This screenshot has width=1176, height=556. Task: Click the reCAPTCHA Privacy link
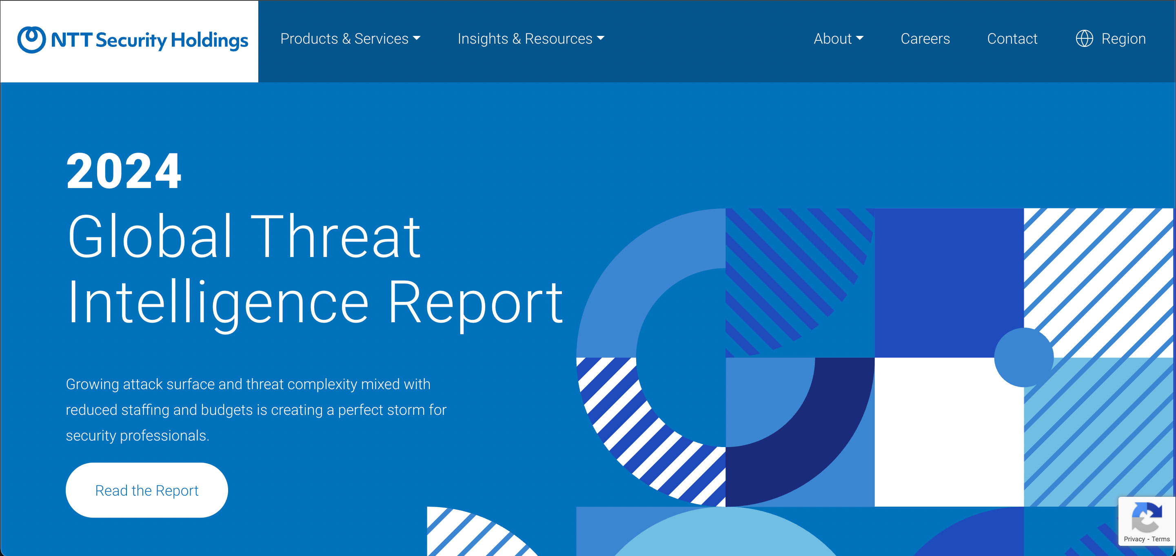(x=1134, y=539)
